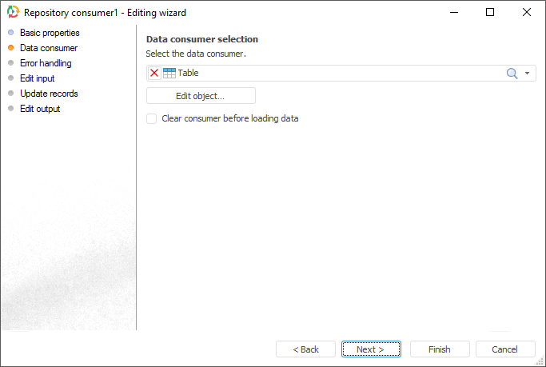Jump to Edit output step
The height and width of the screenshot is (367, 546).
(x=40, y=109)
